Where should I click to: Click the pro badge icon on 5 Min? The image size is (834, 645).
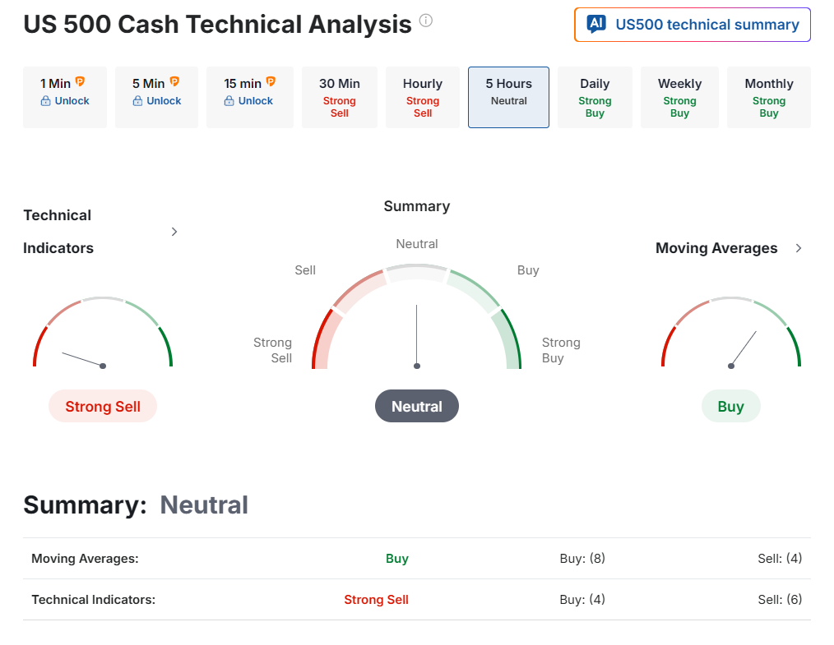174,82
